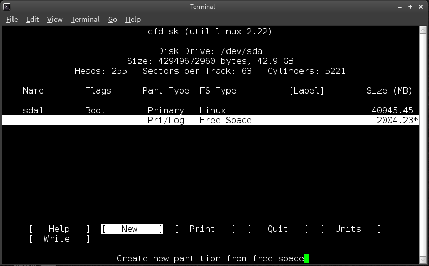Click the 2004.23 free space size
429x266 pixels.
click(x=395, y=120)
